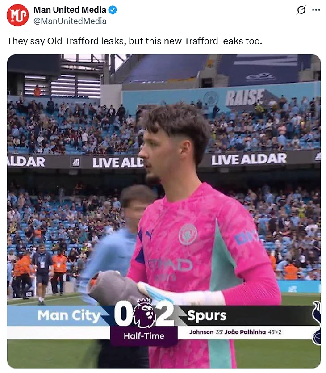Open the three-dot more options menu
Image resolution: width=326 pixels, height=373 pixels.
pos(316,10)
